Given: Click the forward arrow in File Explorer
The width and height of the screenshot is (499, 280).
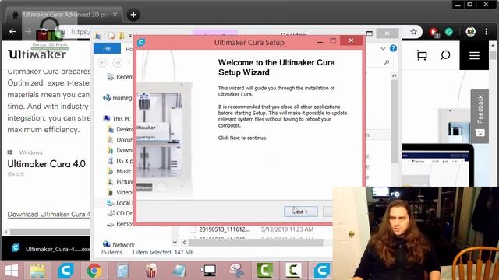Looking at the screenshot, I should click(117, 62).
